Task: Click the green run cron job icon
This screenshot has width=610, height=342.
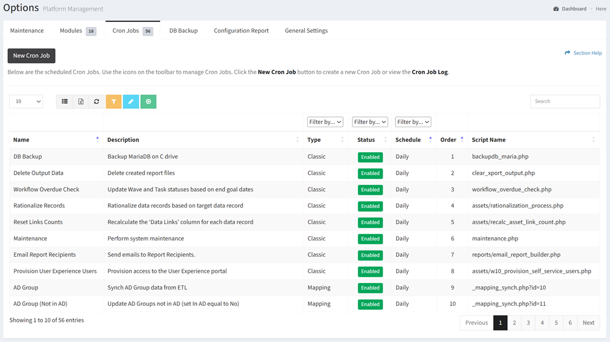Action: click(148, 102)
